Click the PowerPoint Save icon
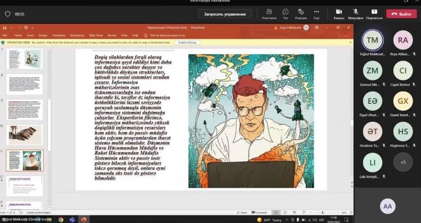Viewport: 421px width, 223px height. [5, 28]
